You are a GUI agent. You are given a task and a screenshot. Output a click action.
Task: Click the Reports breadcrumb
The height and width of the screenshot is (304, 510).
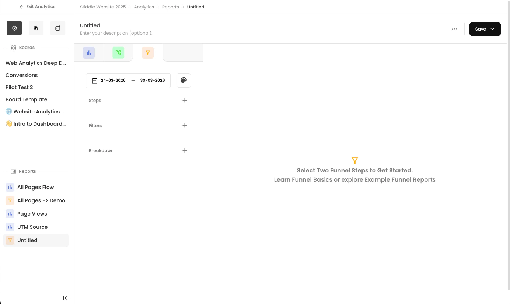tap(171, 7)
